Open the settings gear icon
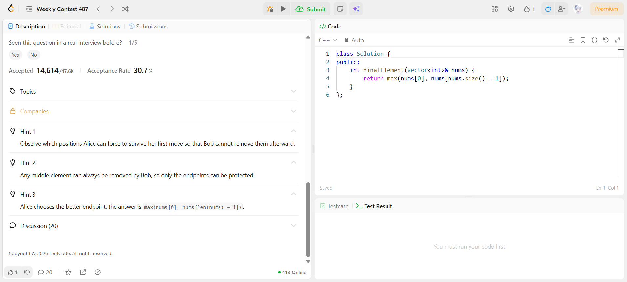The width and height of the screenshot is (627, 282). 511,9
